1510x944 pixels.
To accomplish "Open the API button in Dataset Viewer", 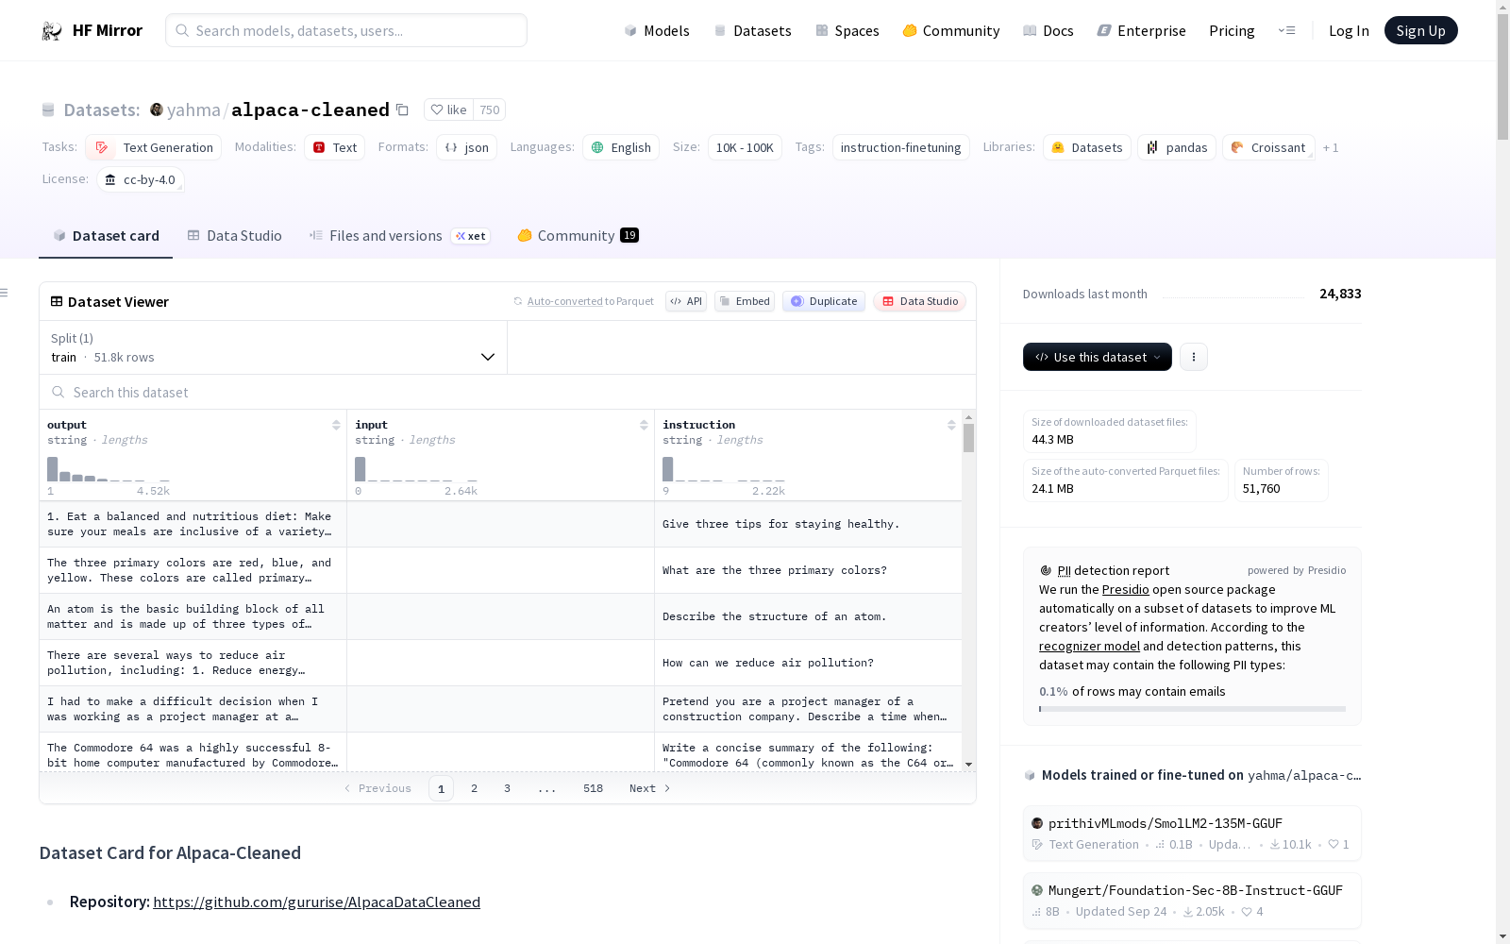I will point(686,301).
